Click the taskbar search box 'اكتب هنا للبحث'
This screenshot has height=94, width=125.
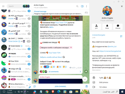pos(104,92)
